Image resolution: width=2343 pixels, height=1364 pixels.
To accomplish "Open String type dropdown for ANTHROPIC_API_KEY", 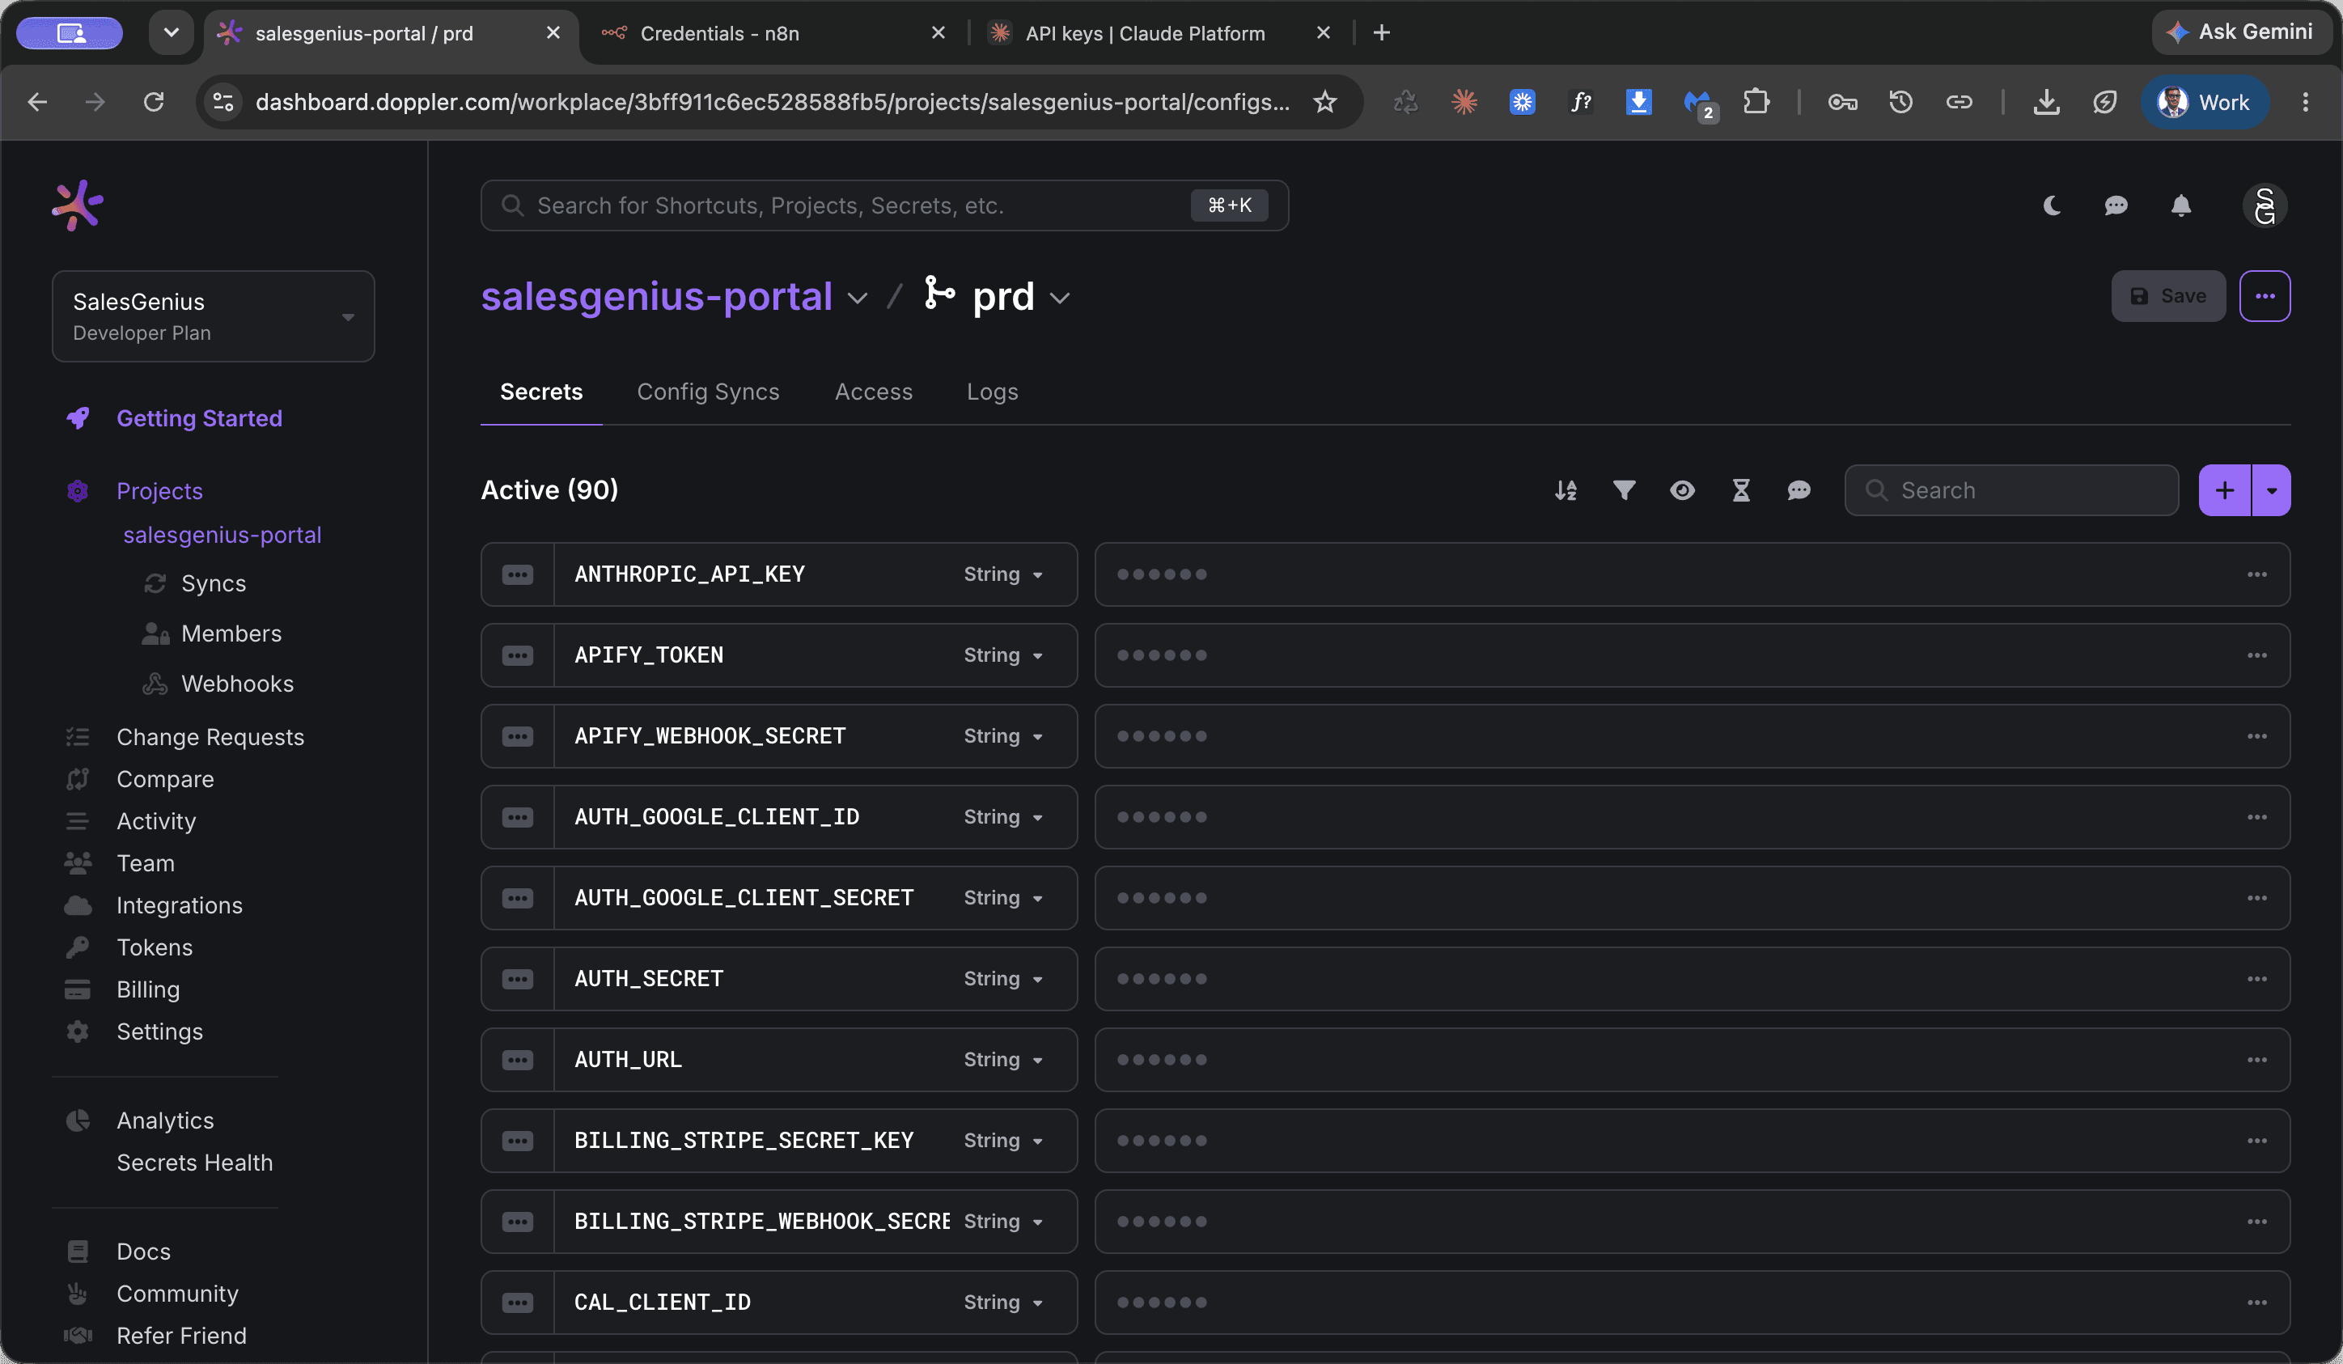I will point(1003,574).
